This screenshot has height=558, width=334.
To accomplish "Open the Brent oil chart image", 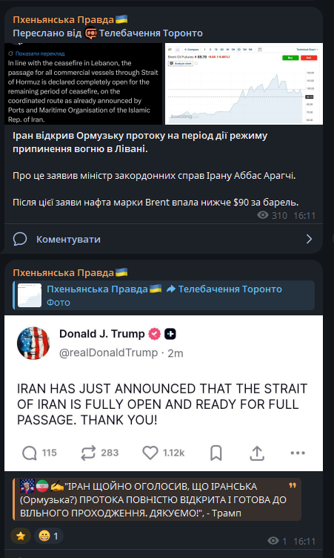I will coord(244,84).
